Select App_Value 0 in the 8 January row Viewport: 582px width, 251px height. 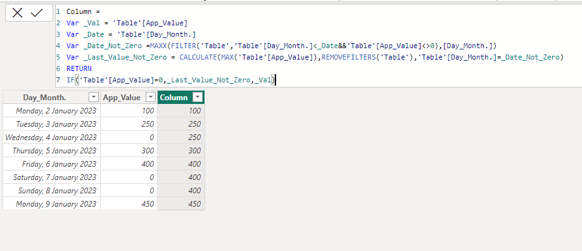(129, 191)
